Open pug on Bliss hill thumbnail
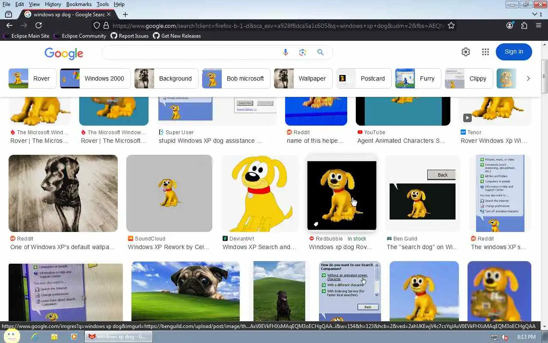 point(185,292)
